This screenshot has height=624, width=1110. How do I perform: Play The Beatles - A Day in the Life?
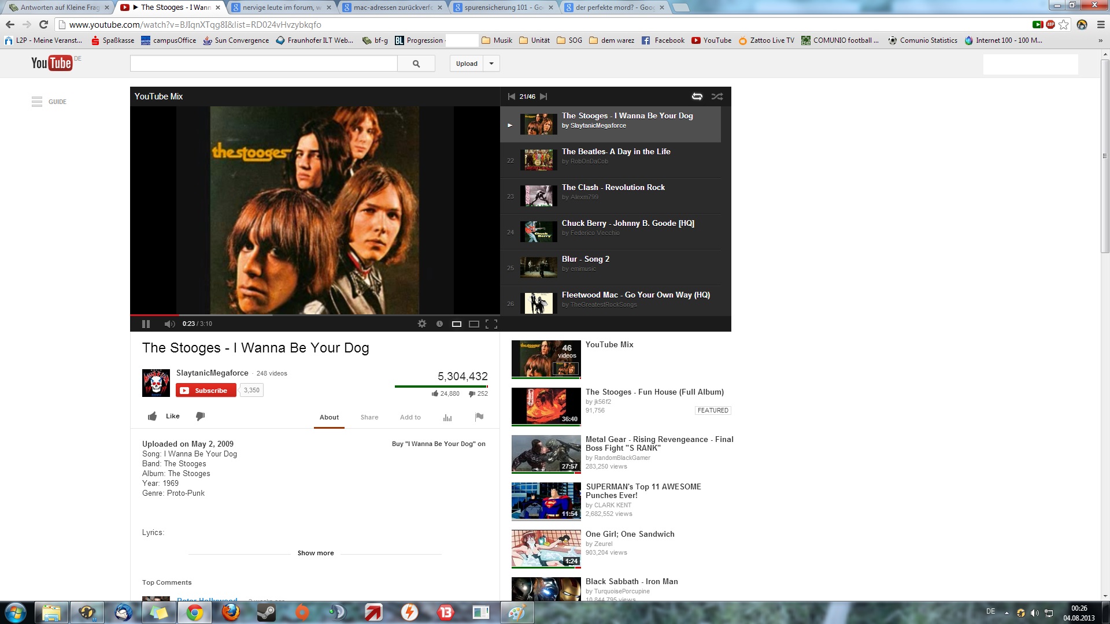click(x=610, y=160)
